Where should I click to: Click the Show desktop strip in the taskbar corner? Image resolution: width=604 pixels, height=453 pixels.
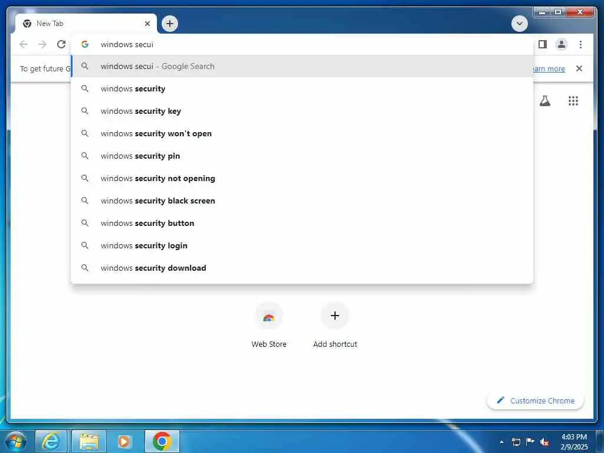tap(600, 442)
